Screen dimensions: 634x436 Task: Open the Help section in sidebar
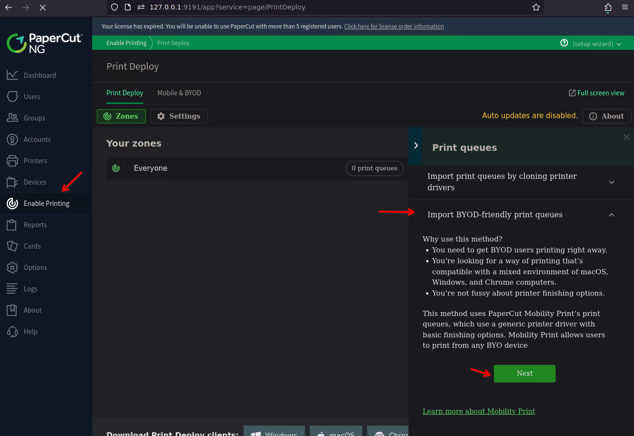(30, 331)
